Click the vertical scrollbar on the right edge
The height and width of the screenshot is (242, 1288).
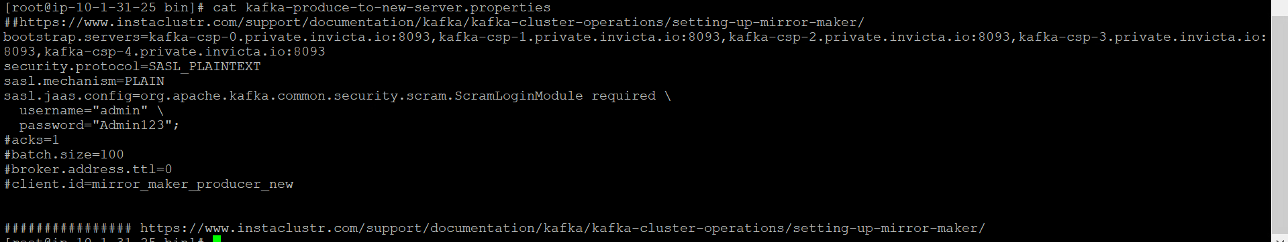point(1279,121)
